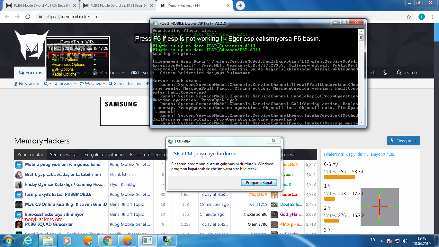
Task: Click 'Oyun Kulaklığı' category cell
Action: [x=123, y=185]
